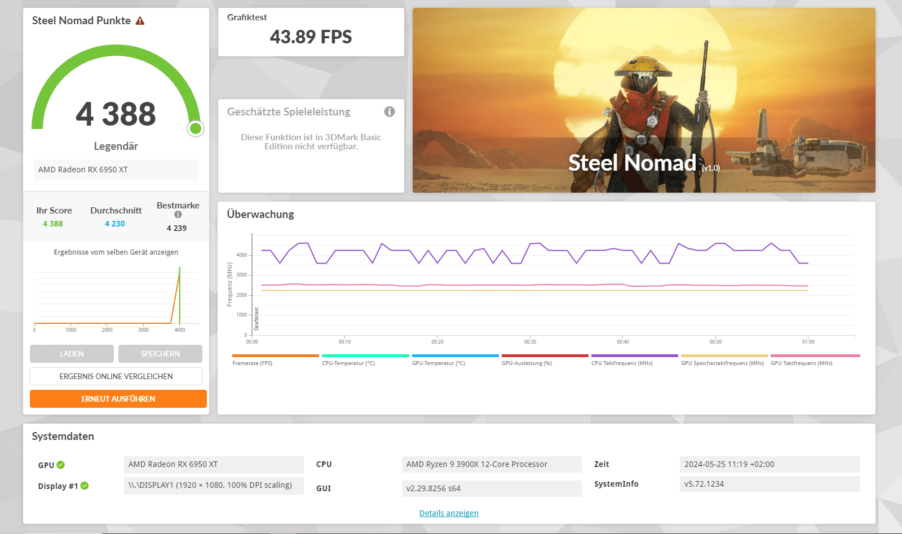Viewport: 902px width, 534px height.
Task: Click the score distribution chart peak
Action: click(x=179, y=270)
